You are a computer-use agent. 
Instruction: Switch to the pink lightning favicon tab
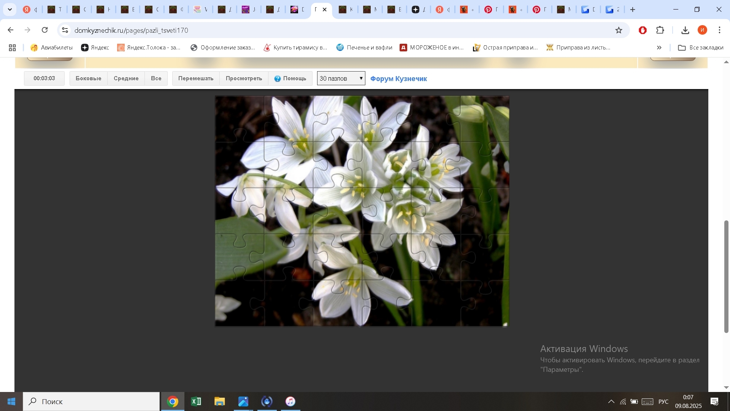coord(294,10)
